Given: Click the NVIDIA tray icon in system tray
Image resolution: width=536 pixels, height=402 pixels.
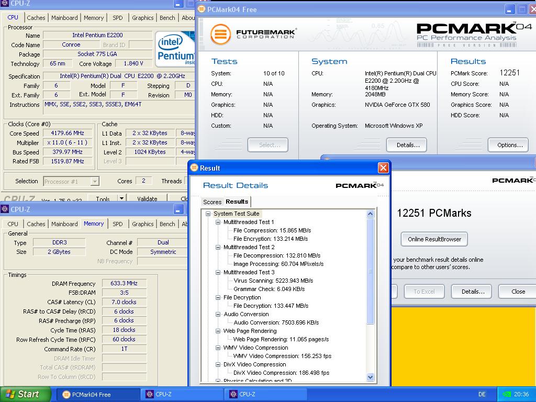Looking at the screenshot, I should (x=506, y=394).
